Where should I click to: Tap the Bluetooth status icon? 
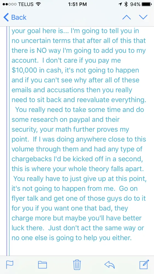[x=126, y=4]
